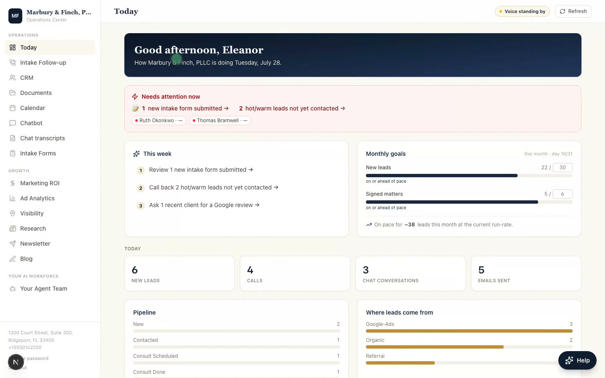Click the Intake Forms clipboard icon
Screen dimensions: 605x378
coord(13,153)
